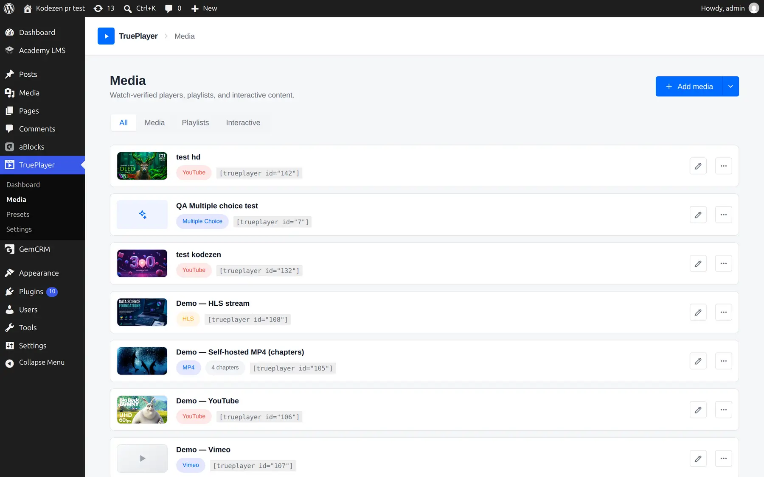Click the "4 chapters" badge

(225, 368)
